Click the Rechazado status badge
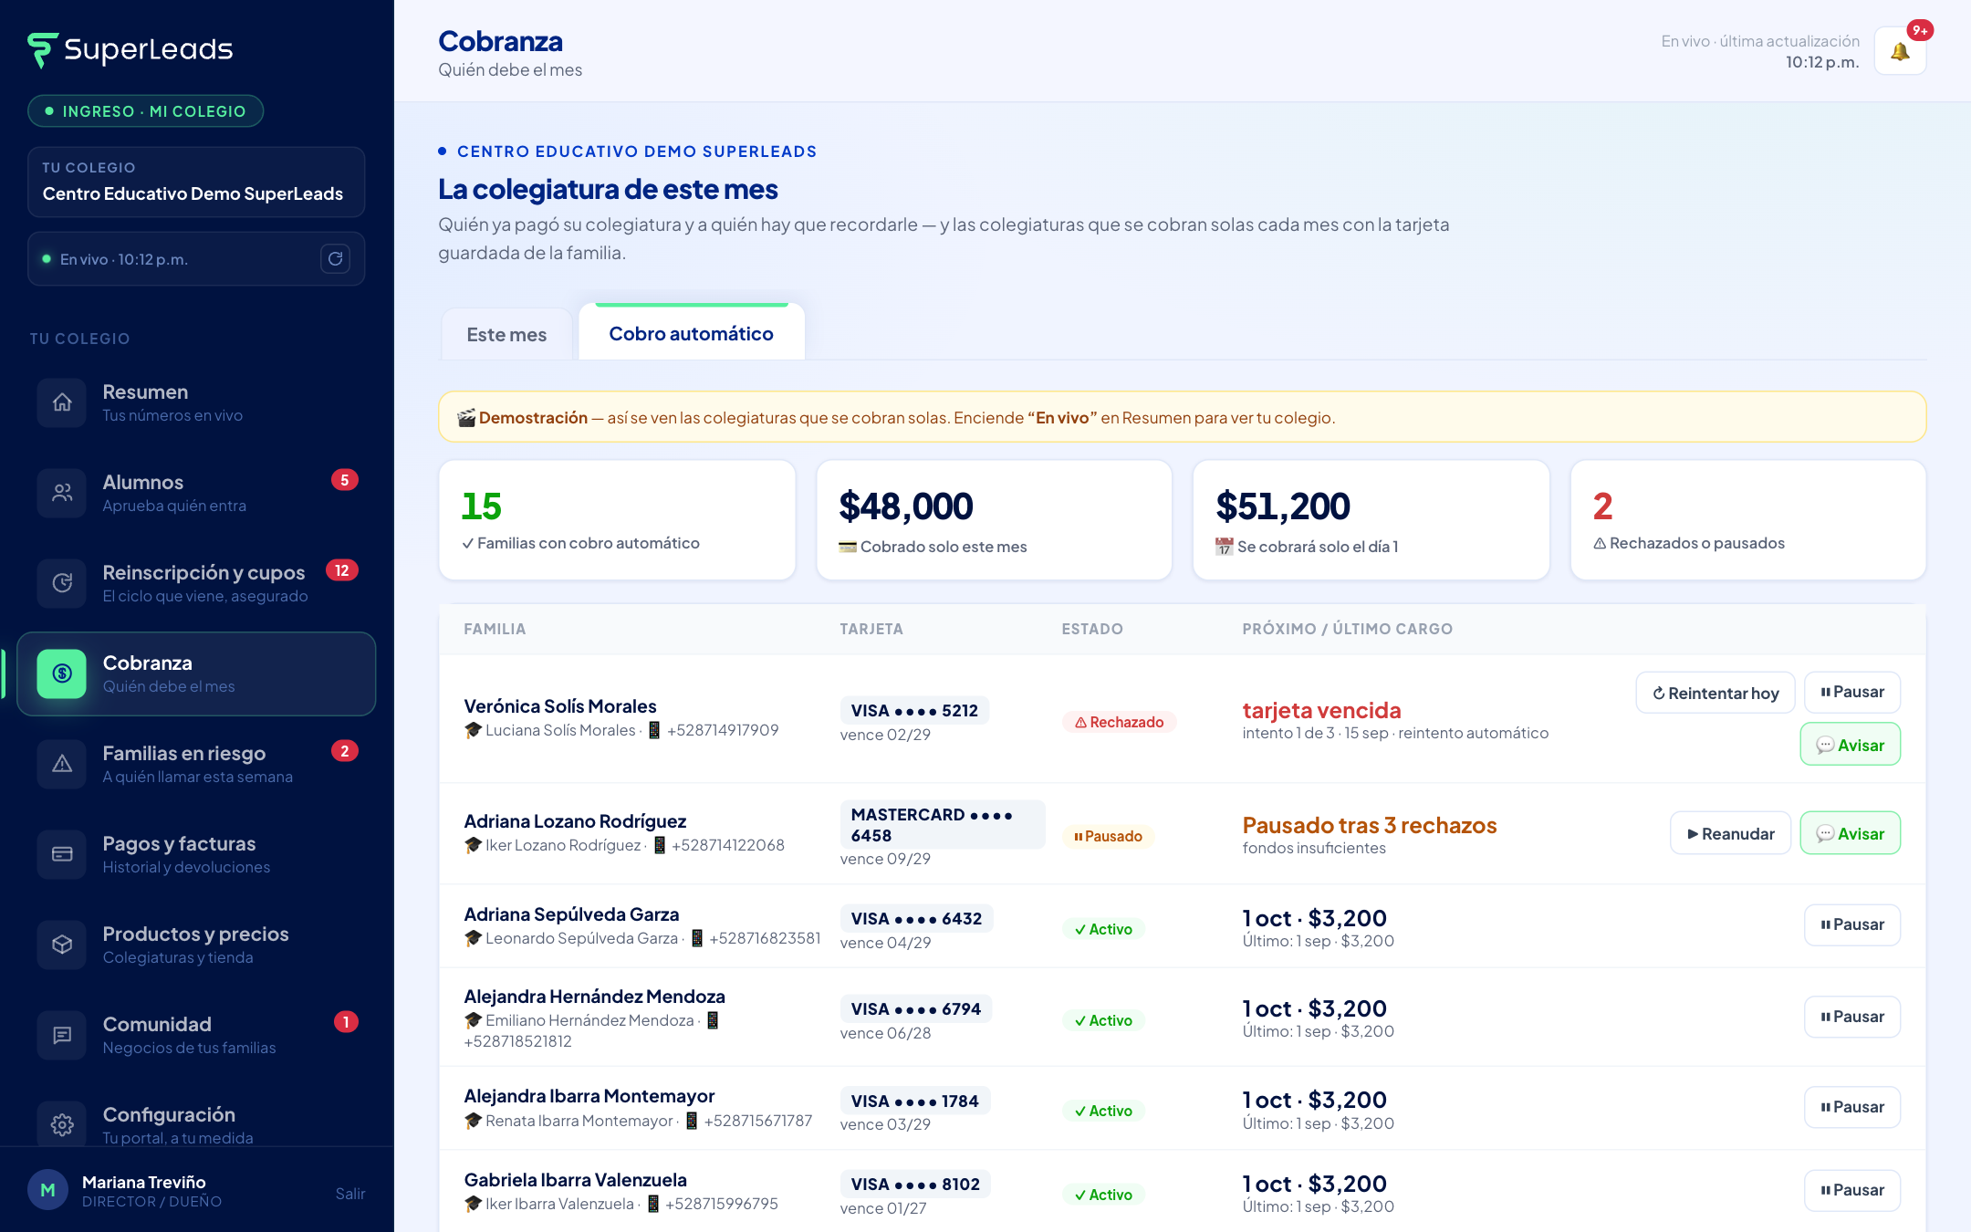Image resolution: width=1971 pixels, height=1232 pixels. (1119, 722)
